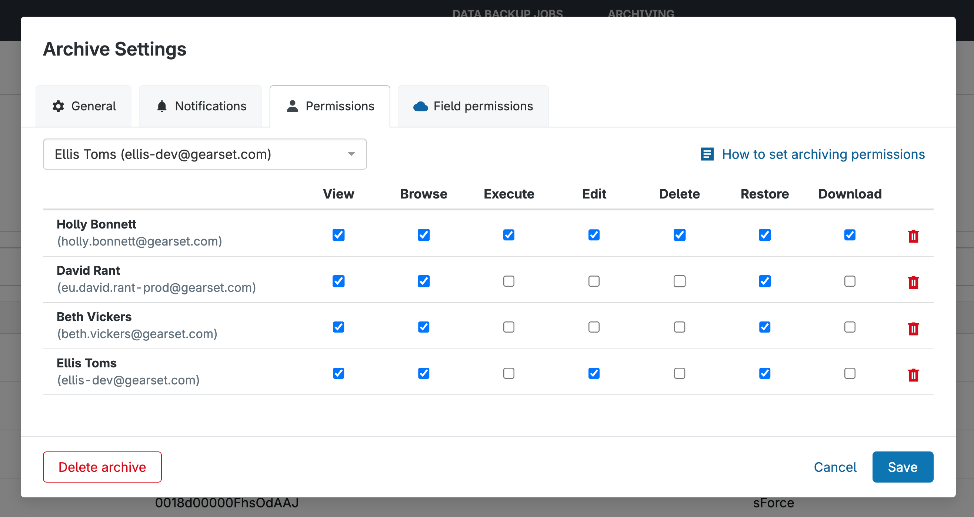
Task: Click the Delete archive button
Action: (102, 467)
